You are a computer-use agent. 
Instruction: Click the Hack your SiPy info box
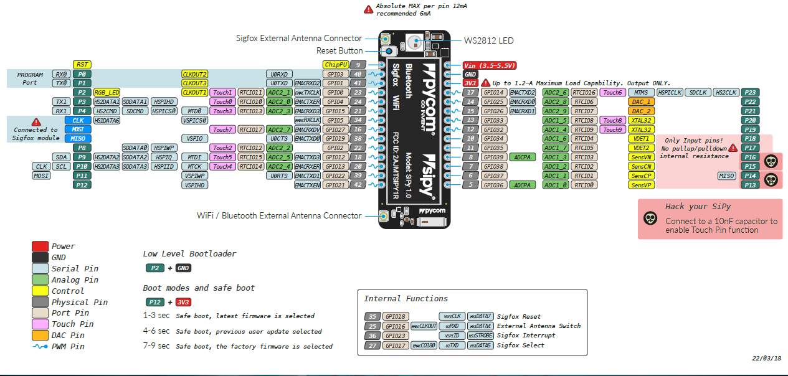710,219
